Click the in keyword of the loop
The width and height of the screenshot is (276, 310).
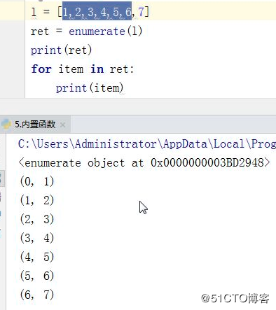pyautogui.click(x=97, y=69)
